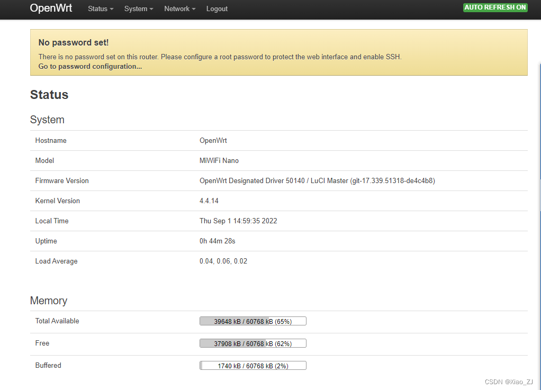Click the Firmware Version row label
Screen dimensions: 541x390
[x=62, y=180]
